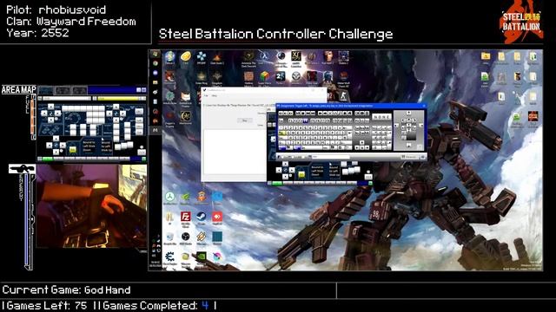
Task: Click the NONE button in assignment window
Action: [x=382, y=116]
